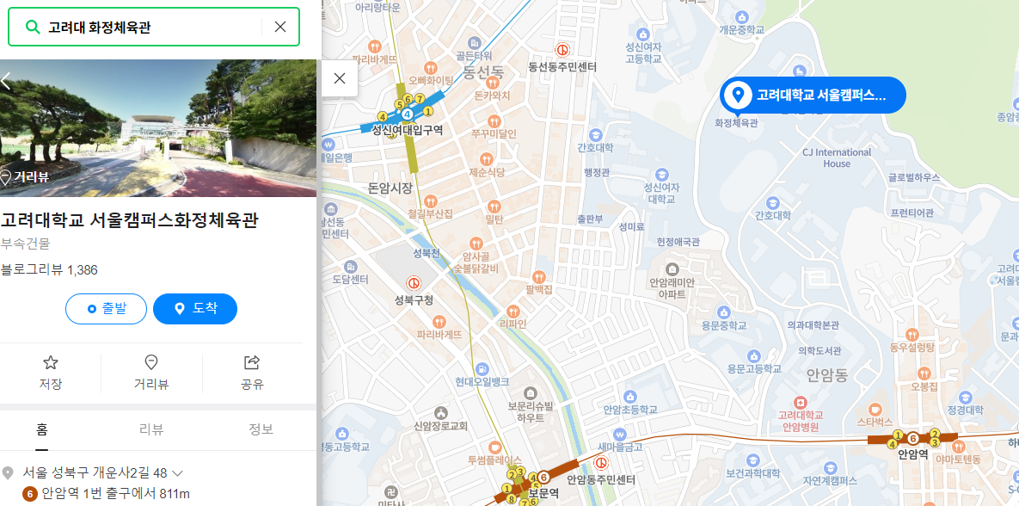Image resolution: width=1019 pixels, height=506 pixels.
Task: Click 파리바게뜨 restaurant icon near 성북구청
Action: [439, 320]
